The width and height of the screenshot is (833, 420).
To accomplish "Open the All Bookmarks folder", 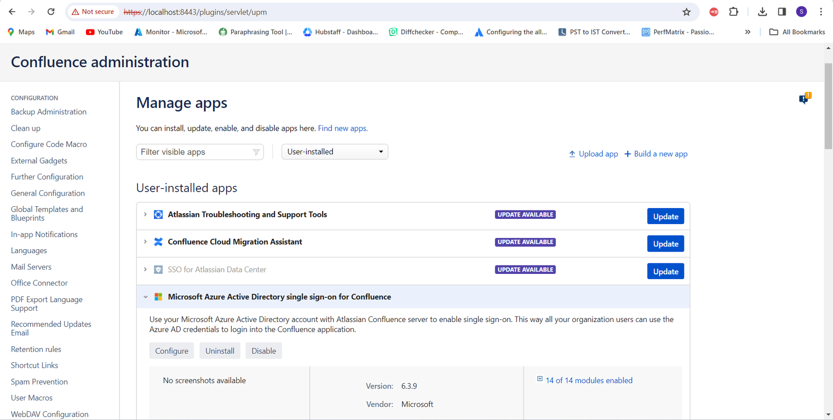I will pos(797,32).
